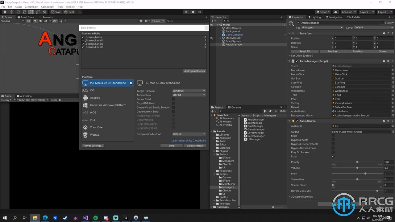395x222 pixels.
Task: Open Target Platform dropdown
Action: tap(189, 91)
